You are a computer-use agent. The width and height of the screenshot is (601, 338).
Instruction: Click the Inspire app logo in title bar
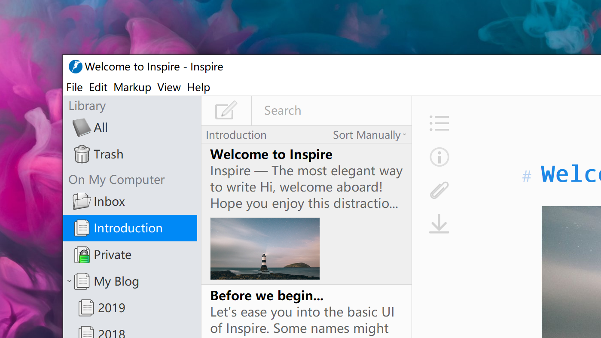tap(75, 67)
